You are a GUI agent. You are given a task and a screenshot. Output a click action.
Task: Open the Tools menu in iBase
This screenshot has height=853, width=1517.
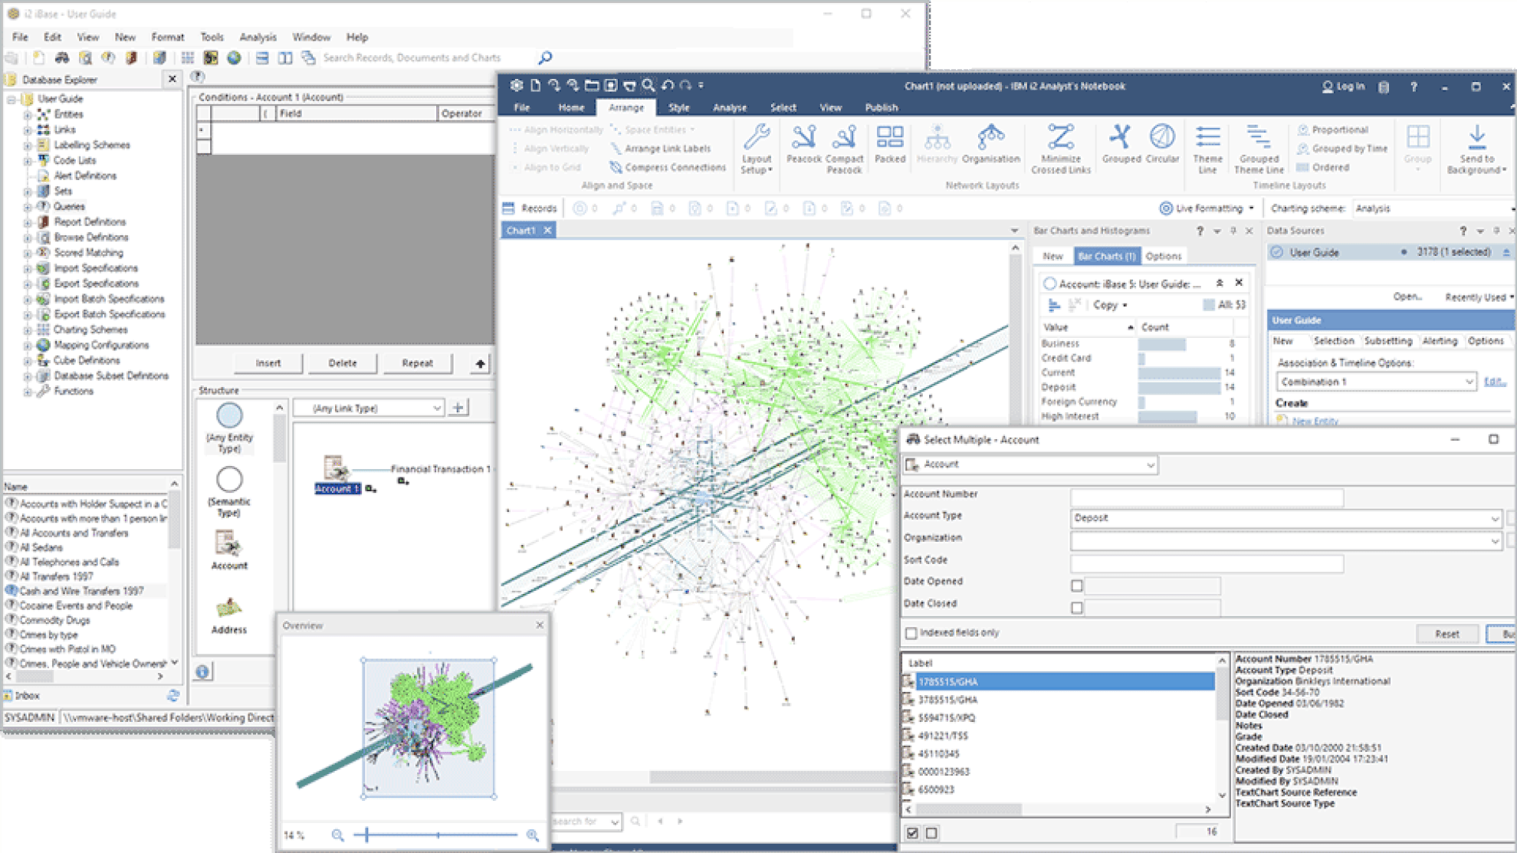click(212, 37)
